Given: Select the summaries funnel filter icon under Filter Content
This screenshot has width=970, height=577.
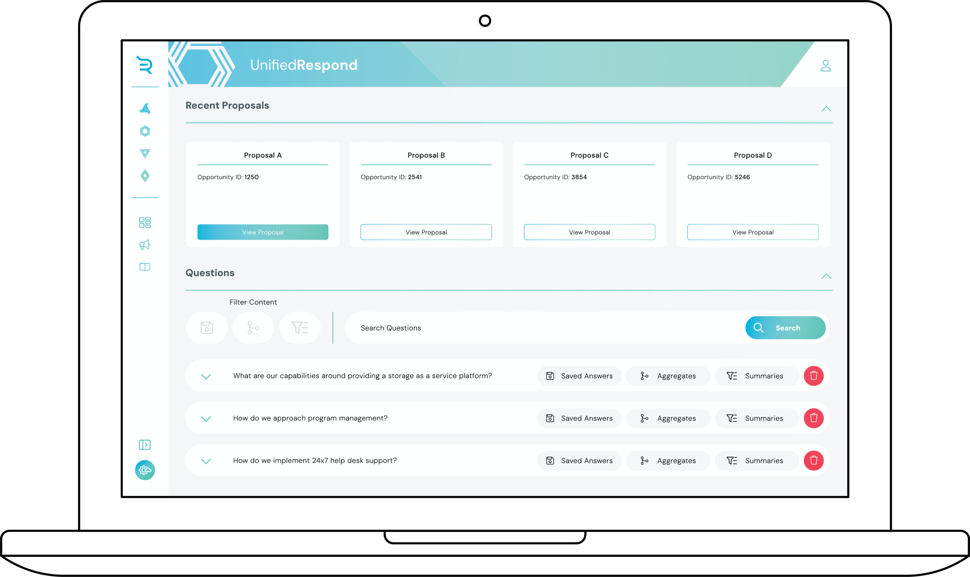Looking at the screenshot, I should click(x=300, y=328).
